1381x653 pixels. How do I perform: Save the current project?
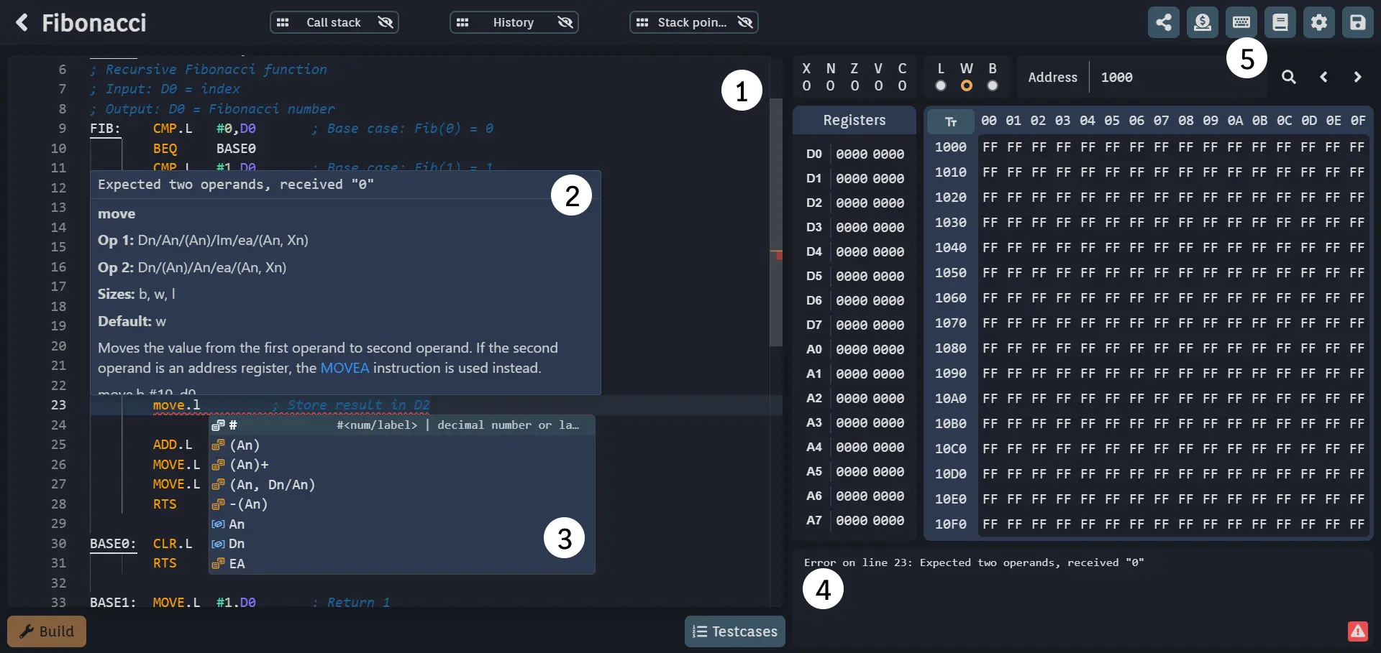pos(1358,22)
